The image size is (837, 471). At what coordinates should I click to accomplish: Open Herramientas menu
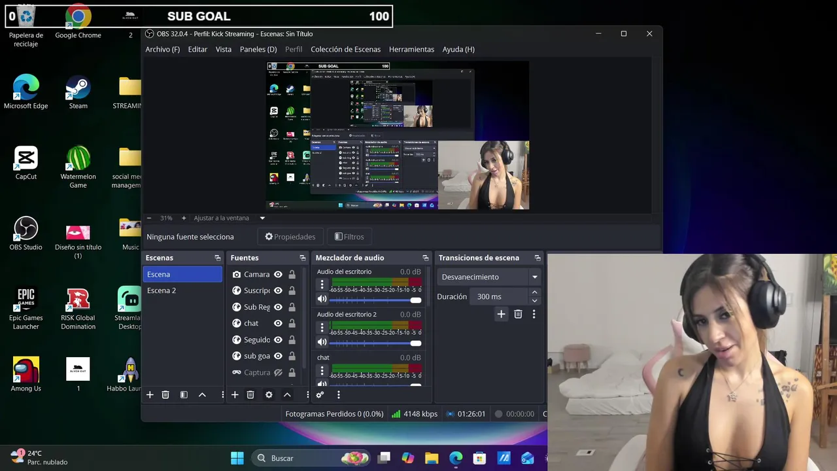pyautogui.click(x=411, y=49)
